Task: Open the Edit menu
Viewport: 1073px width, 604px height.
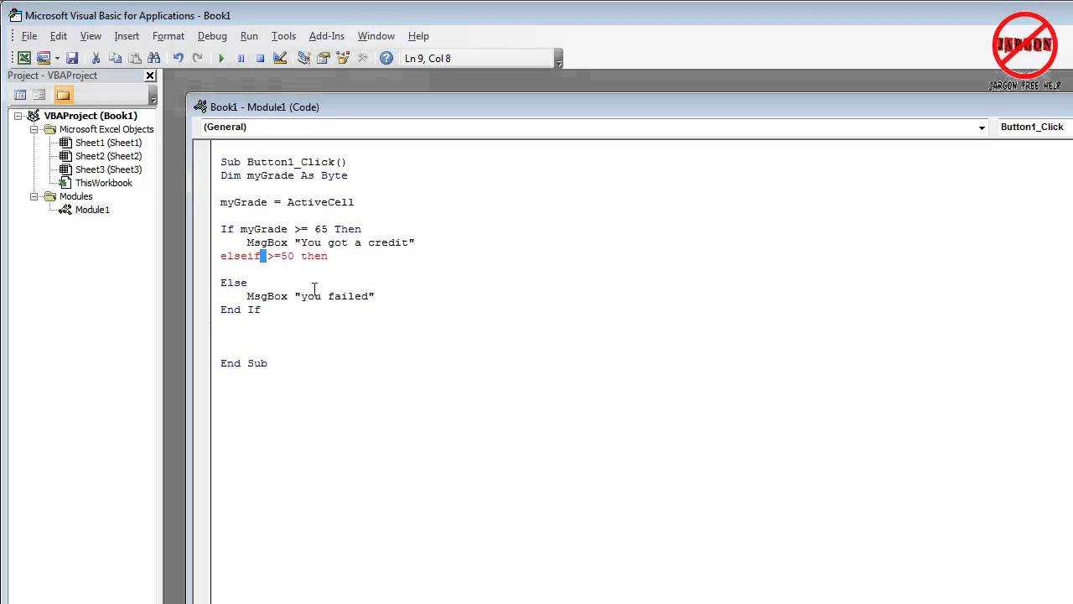Action: (59, 36)
